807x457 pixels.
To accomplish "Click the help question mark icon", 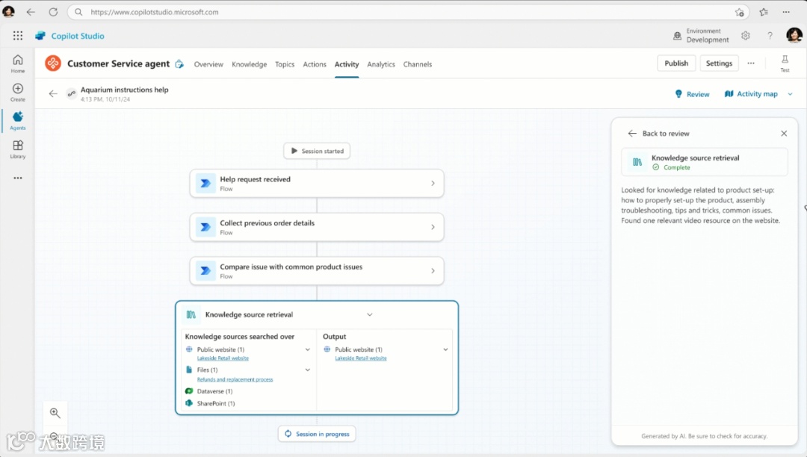I will pyautogui.click(x=770, y=36).
